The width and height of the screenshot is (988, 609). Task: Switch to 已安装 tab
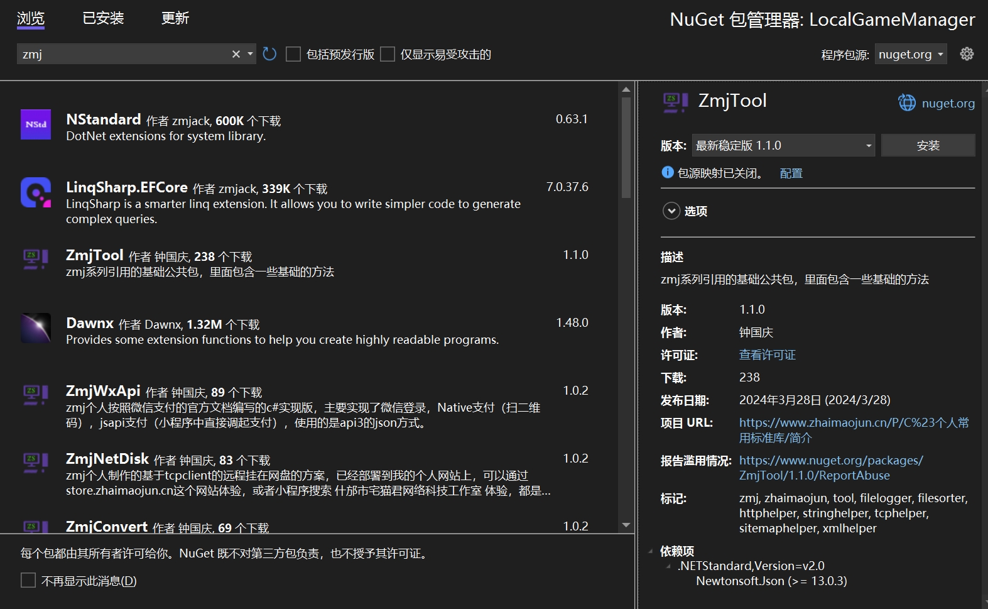click(103, 18)
